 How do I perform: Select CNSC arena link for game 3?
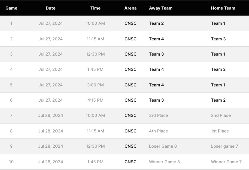tap(130, 54)
